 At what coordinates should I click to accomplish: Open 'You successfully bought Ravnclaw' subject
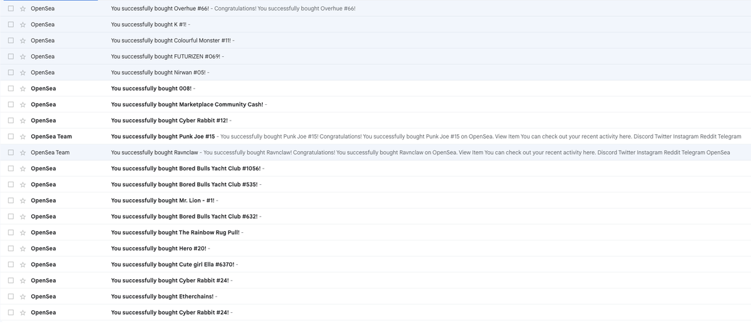click(x=156, y=152)
